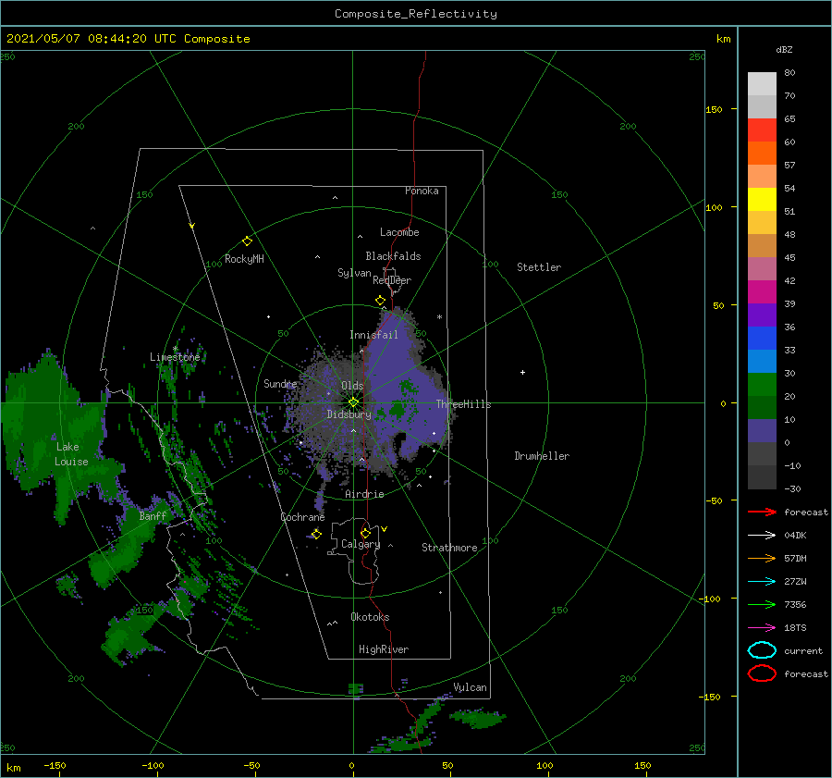Click the red forecast arrow in legend

pos(762,512)
